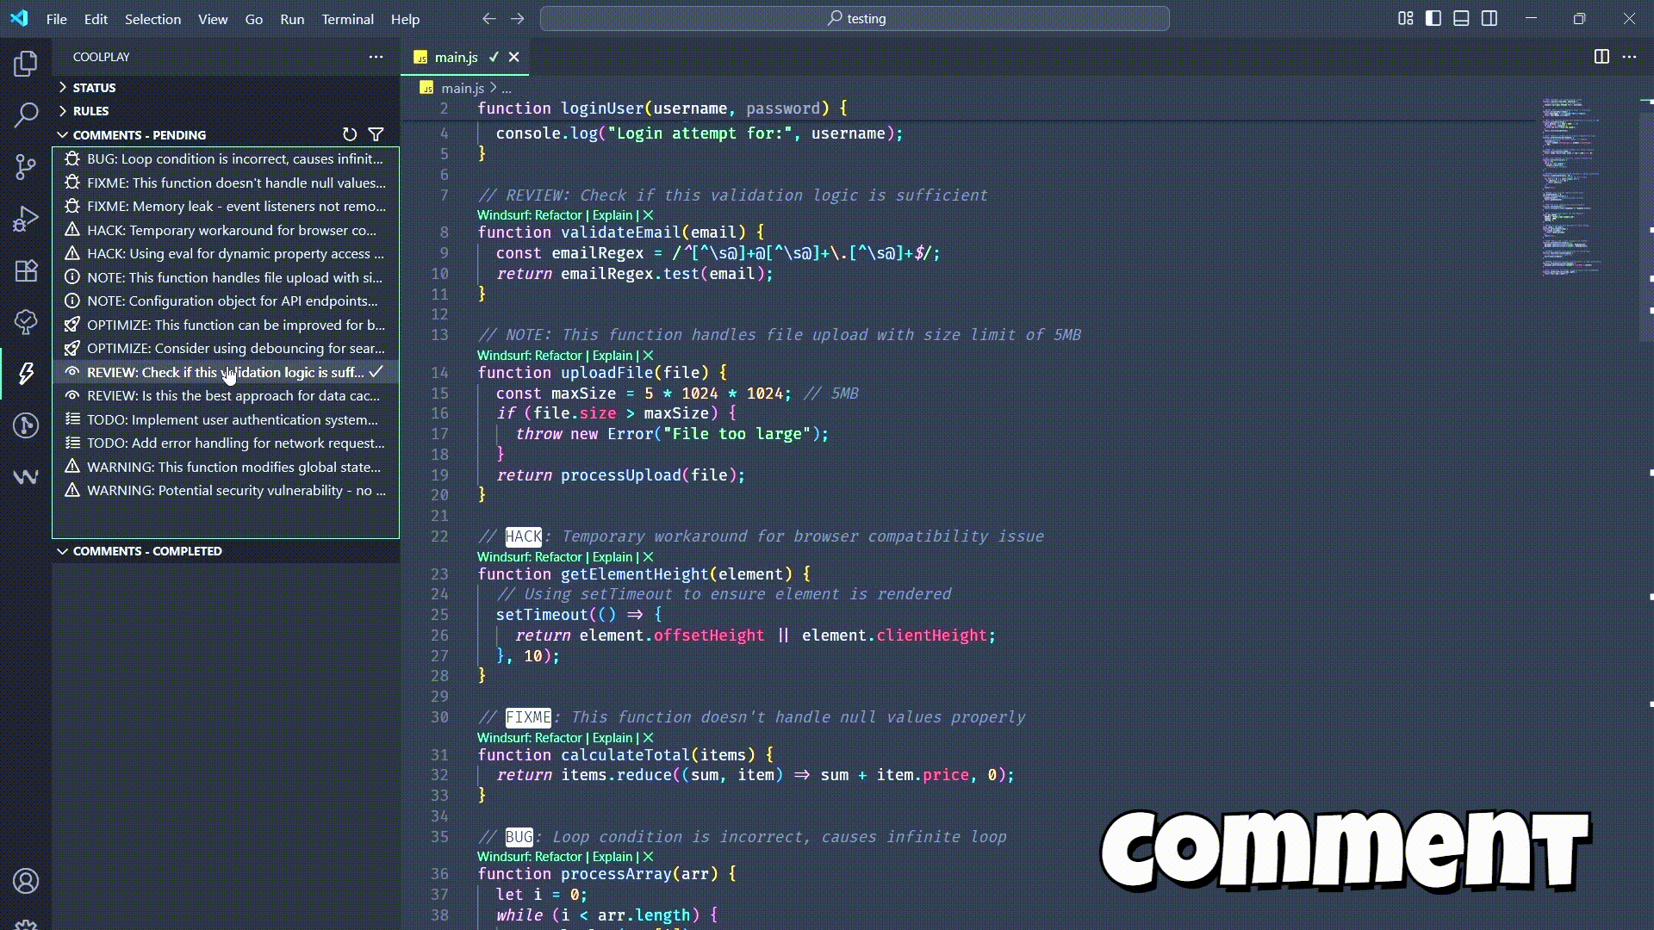Click the testing command center search box
The width and height of the screenshot is (1654, 930).
(855, 18)
